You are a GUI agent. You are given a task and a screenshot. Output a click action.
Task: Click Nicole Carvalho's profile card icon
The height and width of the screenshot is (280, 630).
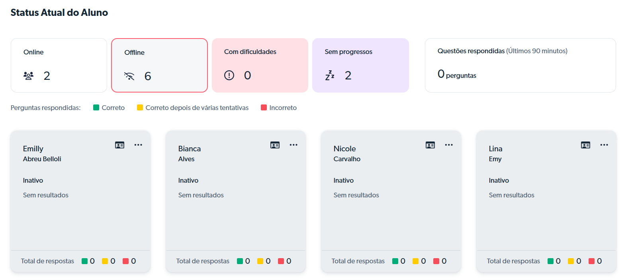430,145
